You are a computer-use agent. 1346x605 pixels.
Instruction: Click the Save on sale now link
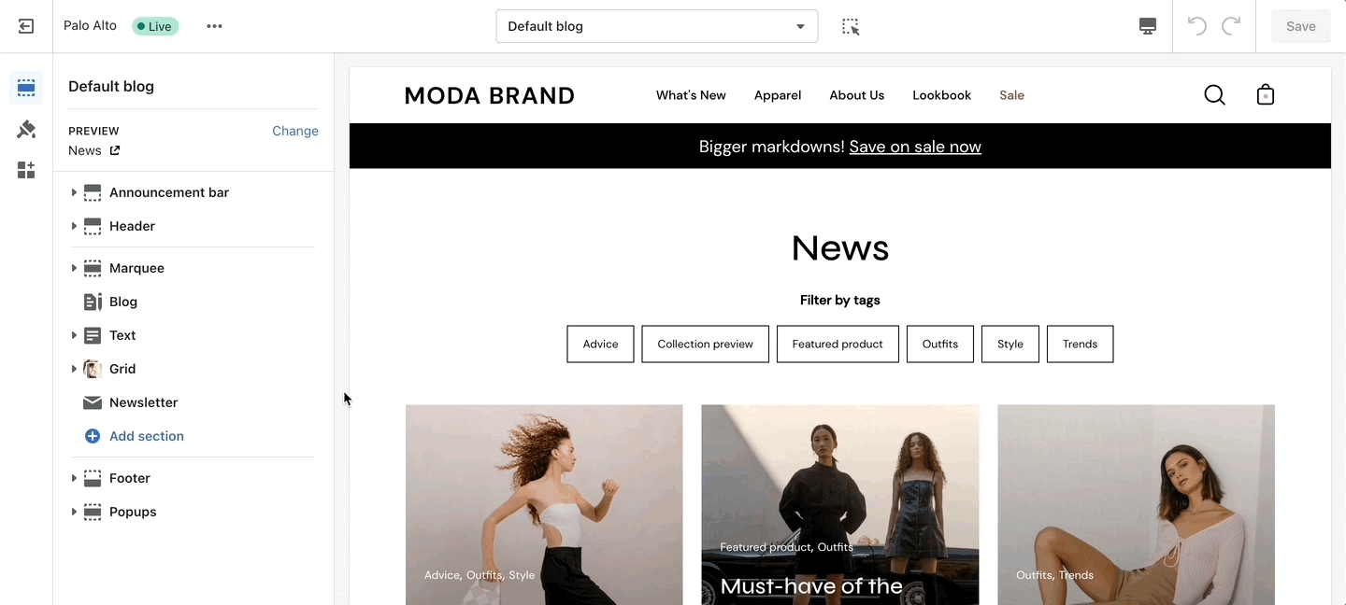(x=915, y=147)
